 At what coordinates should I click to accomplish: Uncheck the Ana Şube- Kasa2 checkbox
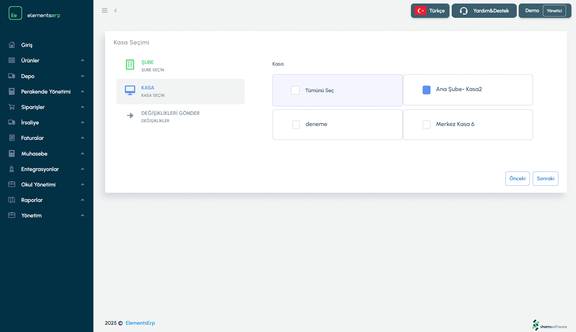tap(426, 90)
